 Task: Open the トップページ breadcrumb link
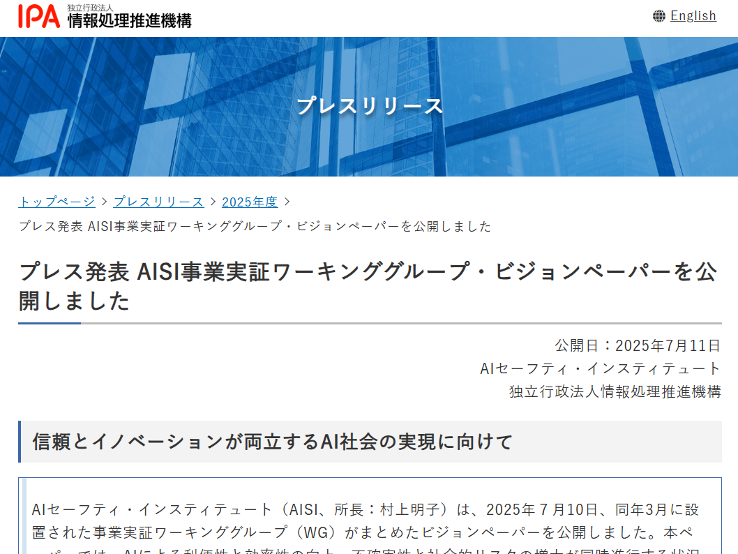57,202
